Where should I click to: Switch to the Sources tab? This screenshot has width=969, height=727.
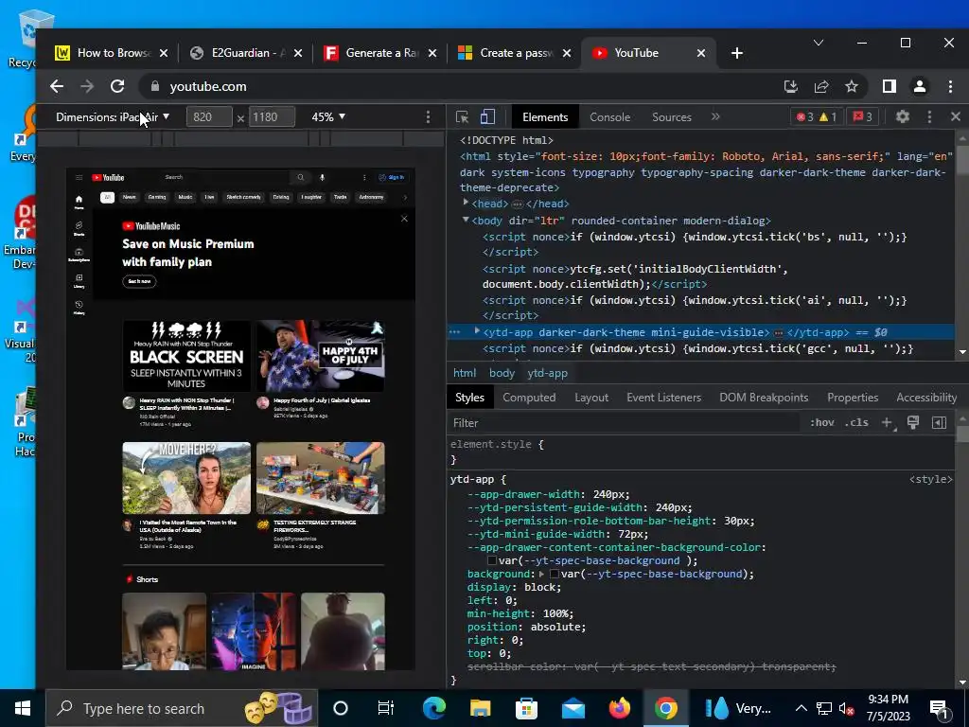pyautogui.click(x=671, y=116)
